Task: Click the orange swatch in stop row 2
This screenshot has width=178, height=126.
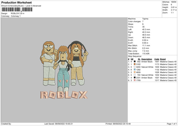Action: [135, 64]
